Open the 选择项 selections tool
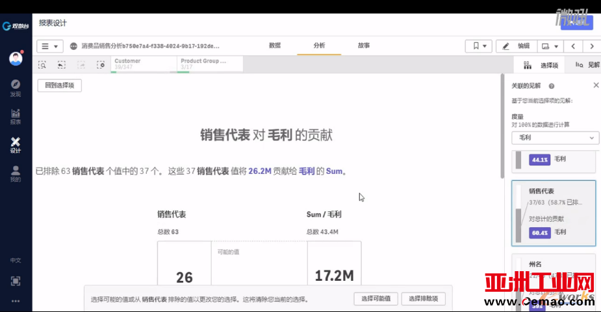Viewport: 601px width, 312px height. (x=541, y=65)
